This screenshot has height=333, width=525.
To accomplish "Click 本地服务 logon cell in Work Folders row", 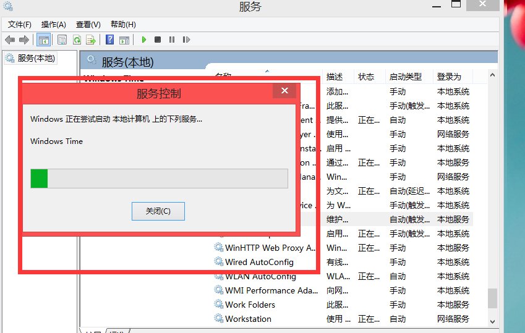I will pos(453,305).
